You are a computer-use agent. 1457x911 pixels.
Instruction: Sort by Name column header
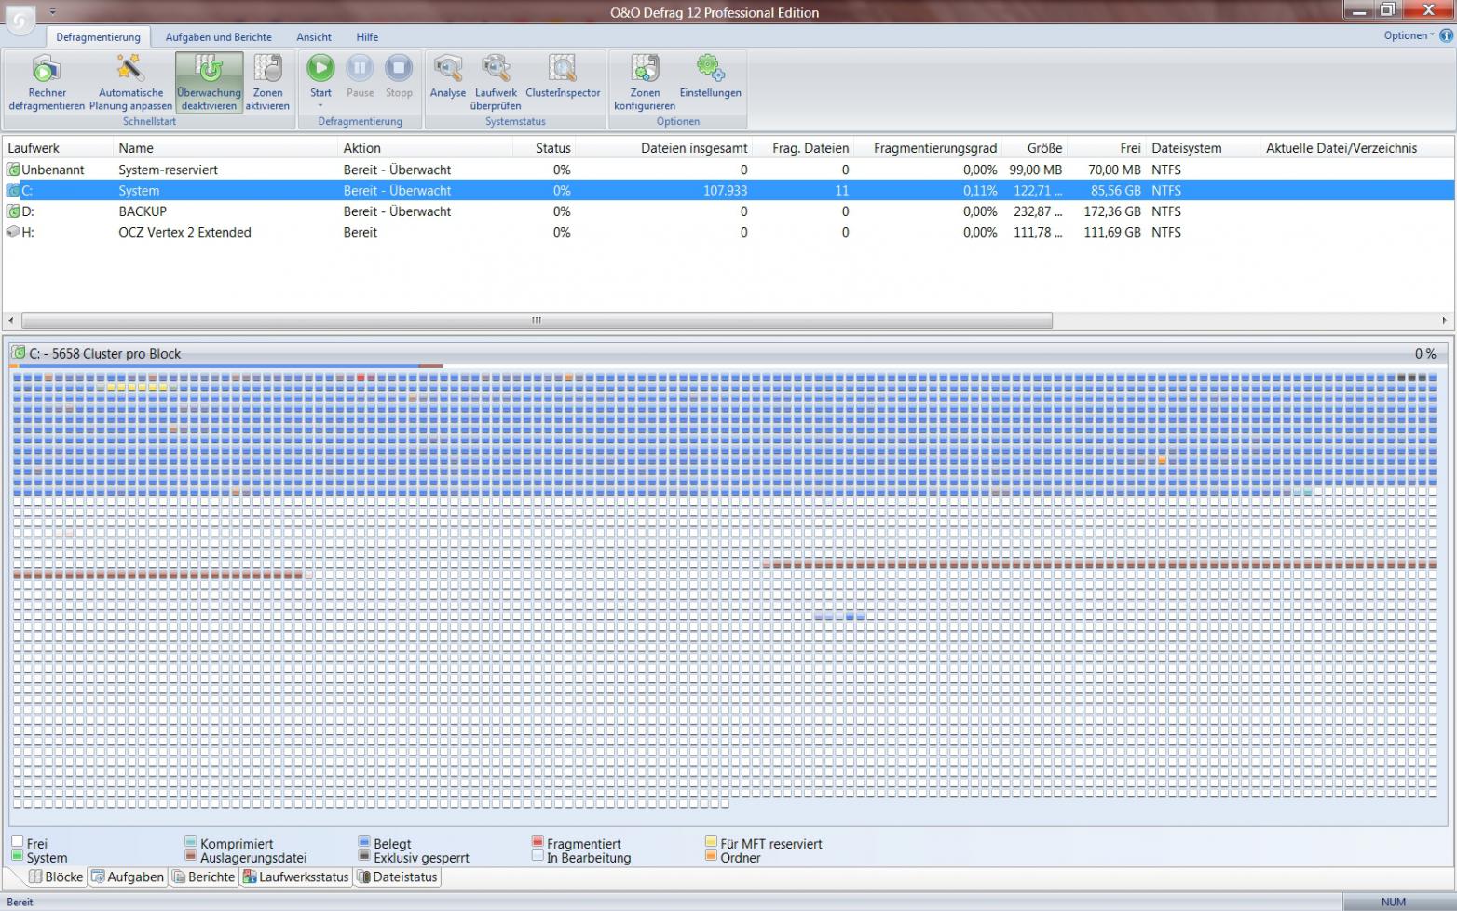[225, 148]
